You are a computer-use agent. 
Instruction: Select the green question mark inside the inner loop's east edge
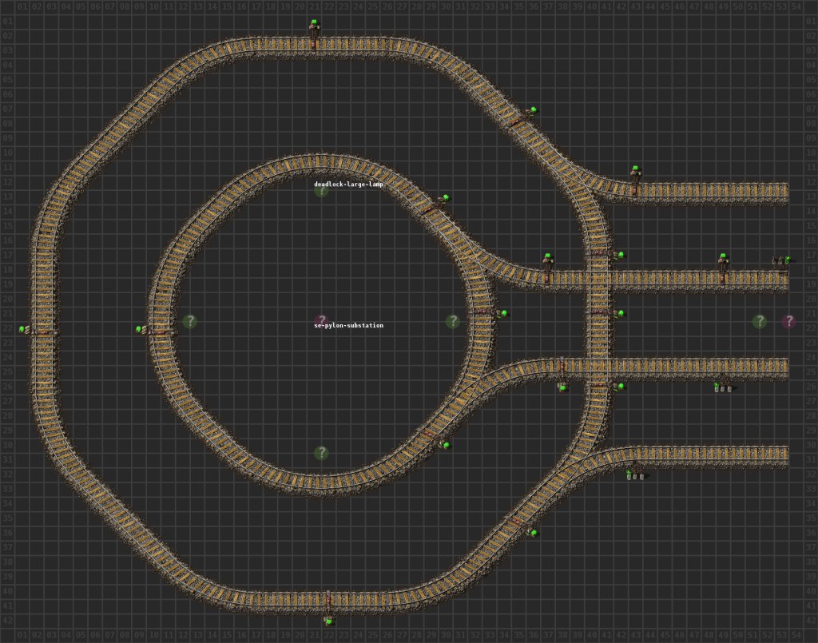pyautogui.click(x=453, y=321)
